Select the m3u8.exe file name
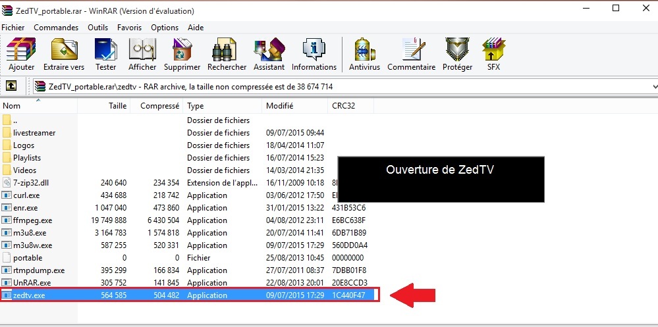This screenshot has width=658, height=327. (x=30, y=233)
